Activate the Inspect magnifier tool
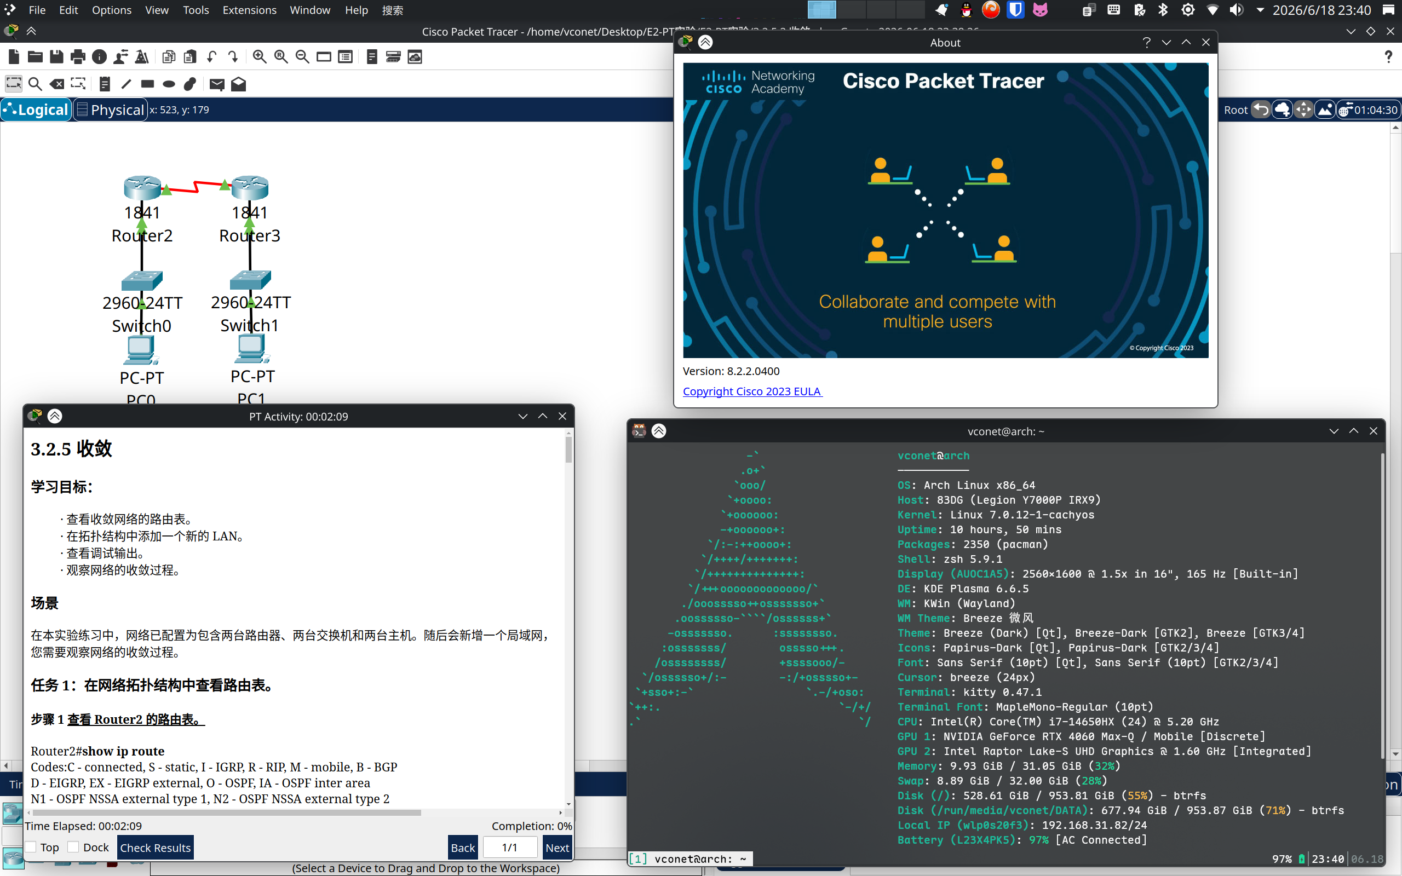The height and width of the screenshot is (876, 1402). click(36, 84)
